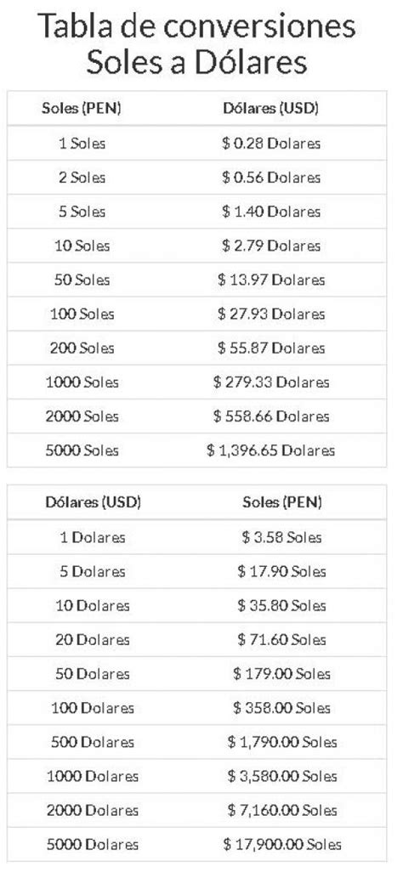Click the '20 Dolares' row label
Image resolution: width=403 pixels, height=872 pixels.
pos(93,639)
